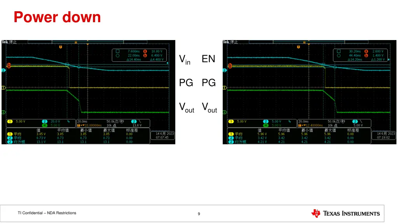The image size is (398, 224).
Task: Select channel 4 ground marker on the Vin scope
Action: coord(3,112)
